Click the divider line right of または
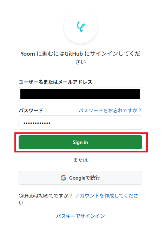Screen dimensions: 165x232 (117, 160)
